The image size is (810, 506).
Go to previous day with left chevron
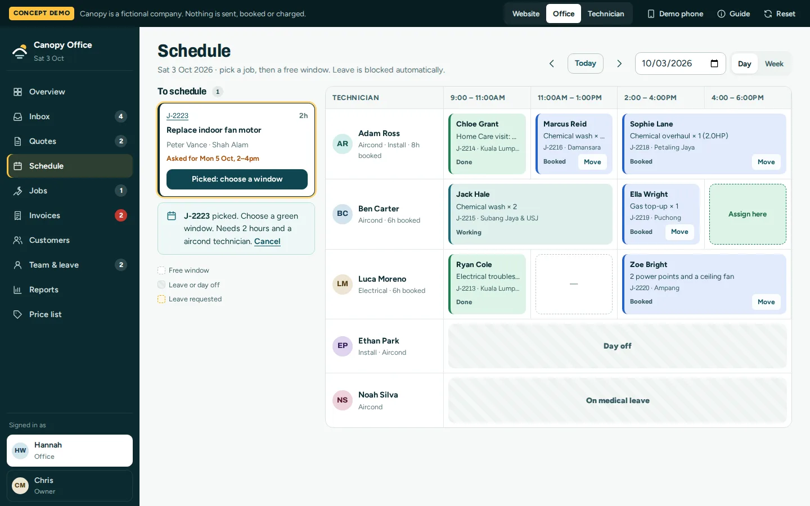552,64
